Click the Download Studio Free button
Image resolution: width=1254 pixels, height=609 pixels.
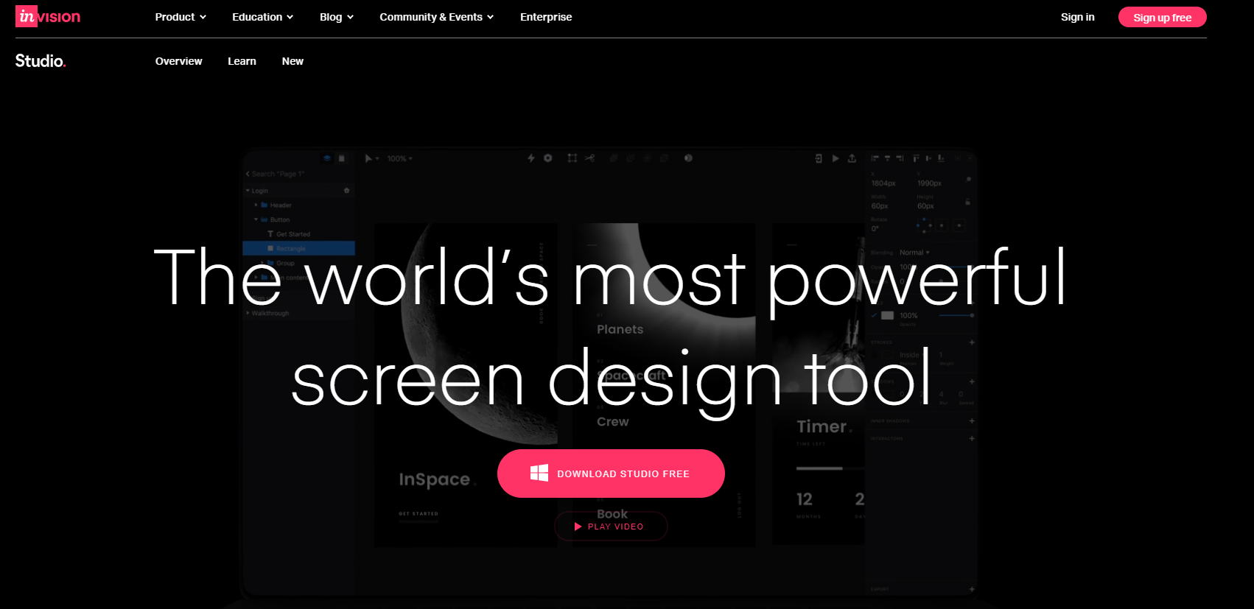pos(611,474)
